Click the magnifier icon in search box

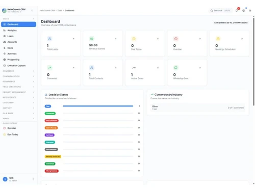pos(212,11)
